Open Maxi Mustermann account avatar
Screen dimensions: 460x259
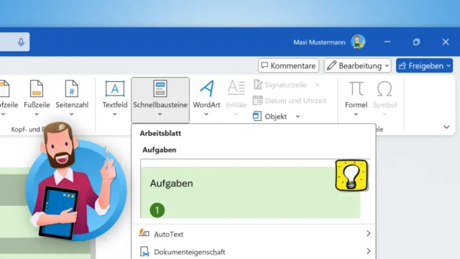(358, 42)
